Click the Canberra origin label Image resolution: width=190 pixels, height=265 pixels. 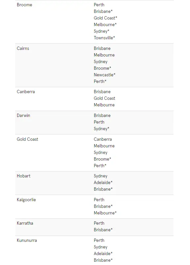[26, 92]
